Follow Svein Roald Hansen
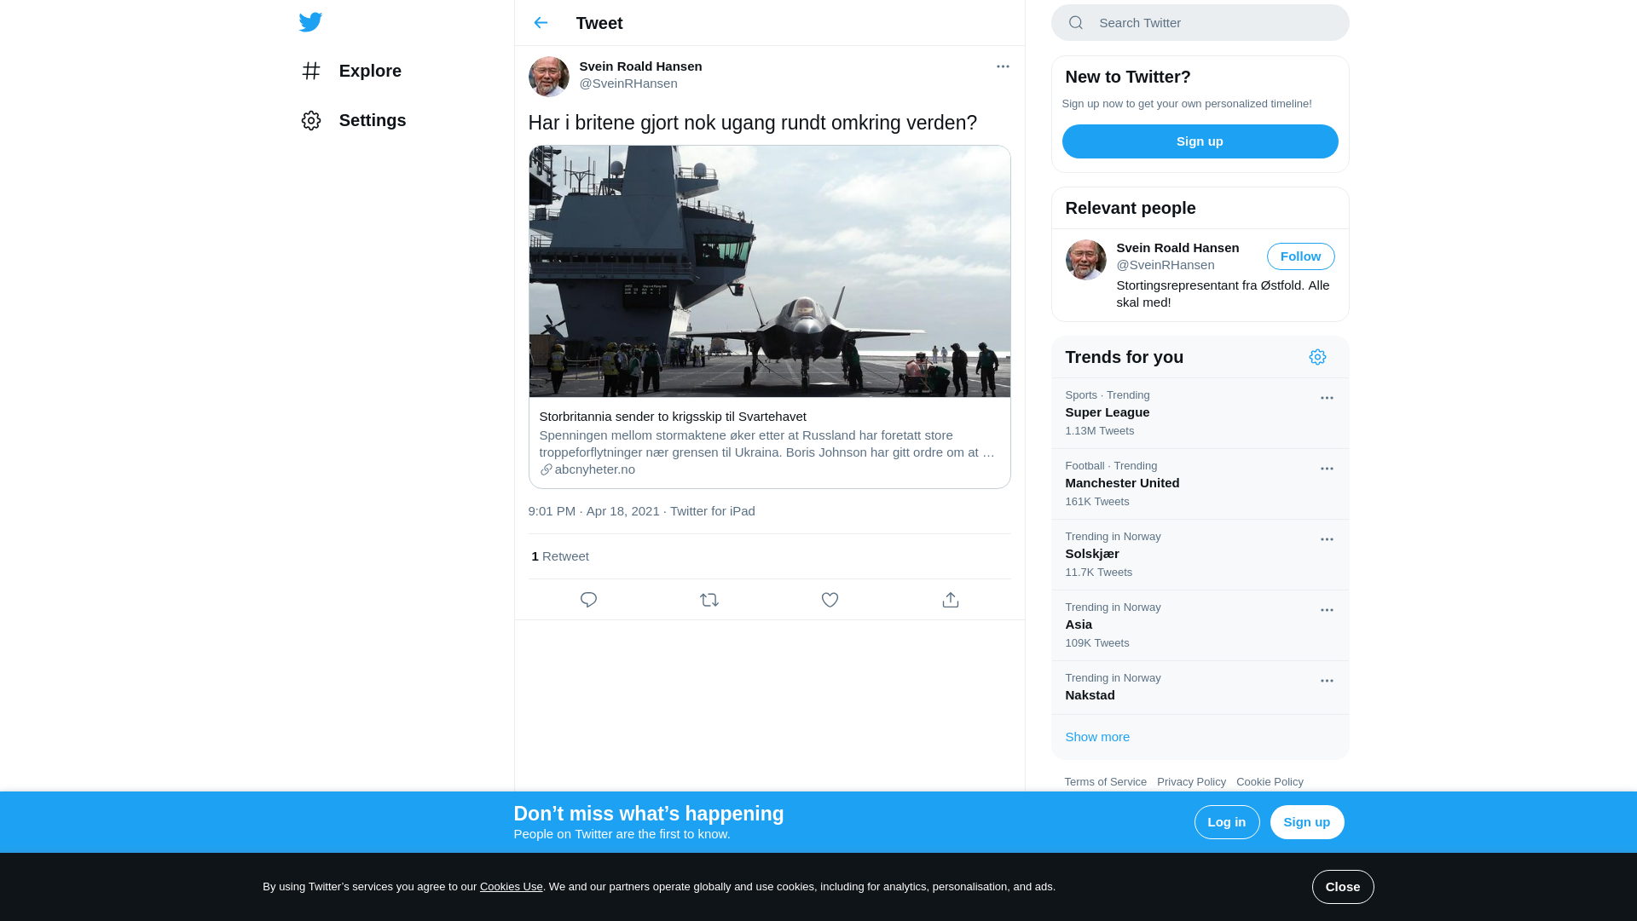The image size is (1637, 921). (1300, 256)
